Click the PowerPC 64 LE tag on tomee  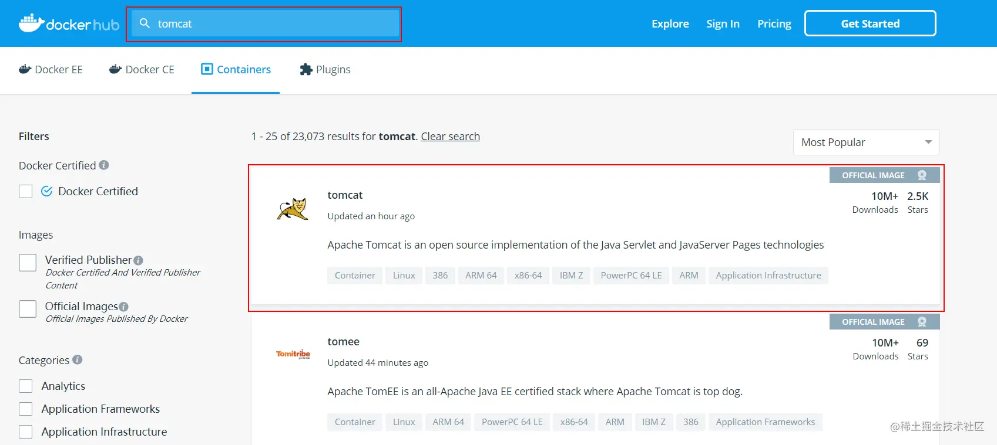tap(512, 422)
